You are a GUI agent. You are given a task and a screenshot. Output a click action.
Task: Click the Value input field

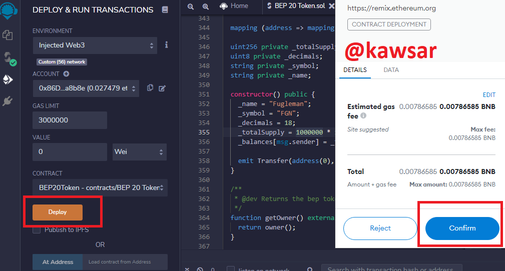coord(70,152)
